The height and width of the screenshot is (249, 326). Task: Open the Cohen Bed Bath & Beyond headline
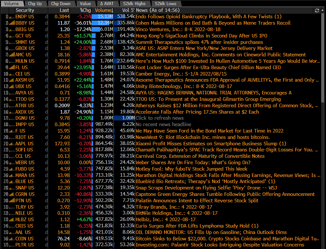213,23
